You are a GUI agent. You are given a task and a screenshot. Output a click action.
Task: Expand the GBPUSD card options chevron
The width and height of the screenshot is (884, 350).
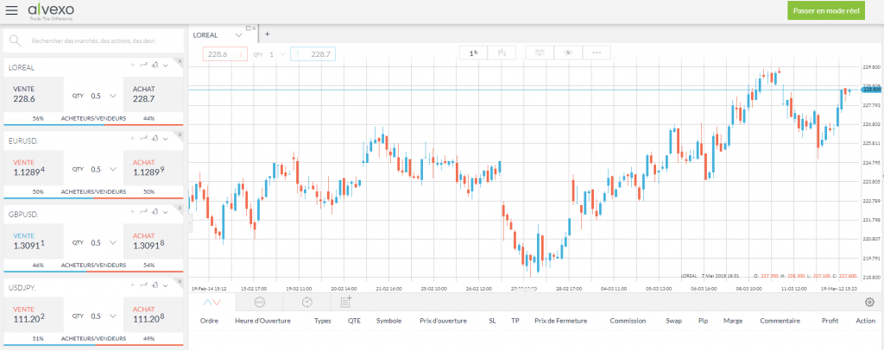166,212
